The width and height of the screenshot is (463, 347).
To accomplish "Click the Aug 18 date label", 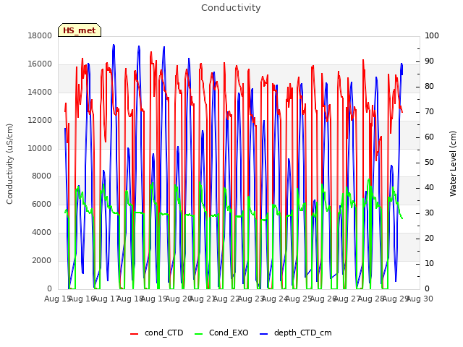I will pos(130,299).
